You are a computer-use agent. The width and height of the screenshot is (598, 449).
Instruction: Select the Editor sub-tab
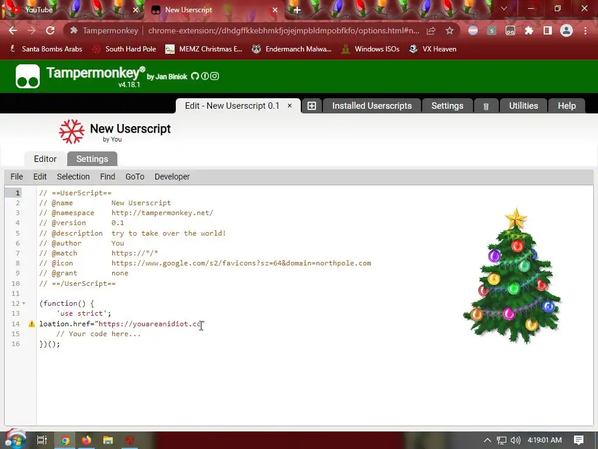pyautogui.click(x=45, y=159)
